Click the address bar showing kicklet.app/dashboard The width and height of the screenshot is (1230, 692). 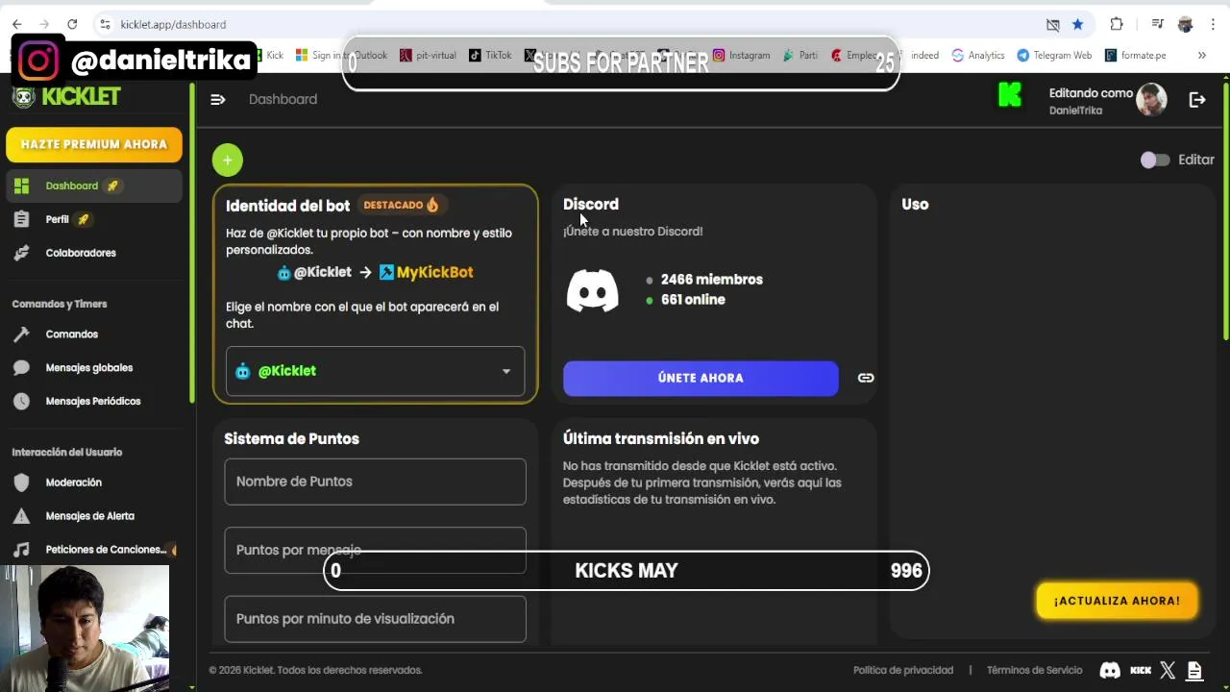pyautogui.click(x=567, y=24)
